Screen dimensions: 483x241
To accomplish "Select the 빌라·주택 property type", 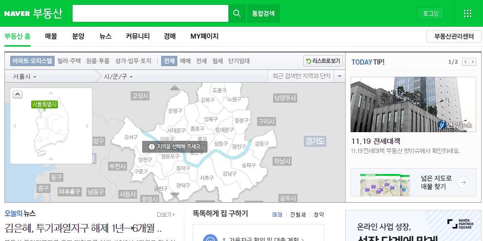I will (69, 61).
